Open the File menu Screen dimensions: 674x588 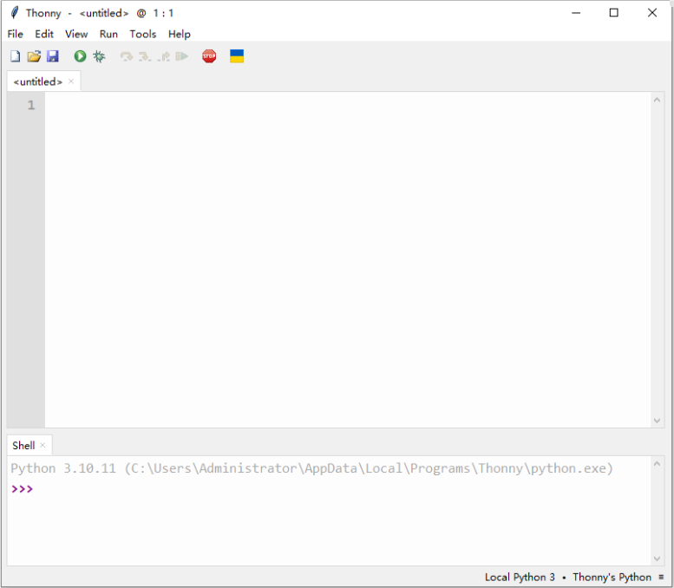point(16,34)
